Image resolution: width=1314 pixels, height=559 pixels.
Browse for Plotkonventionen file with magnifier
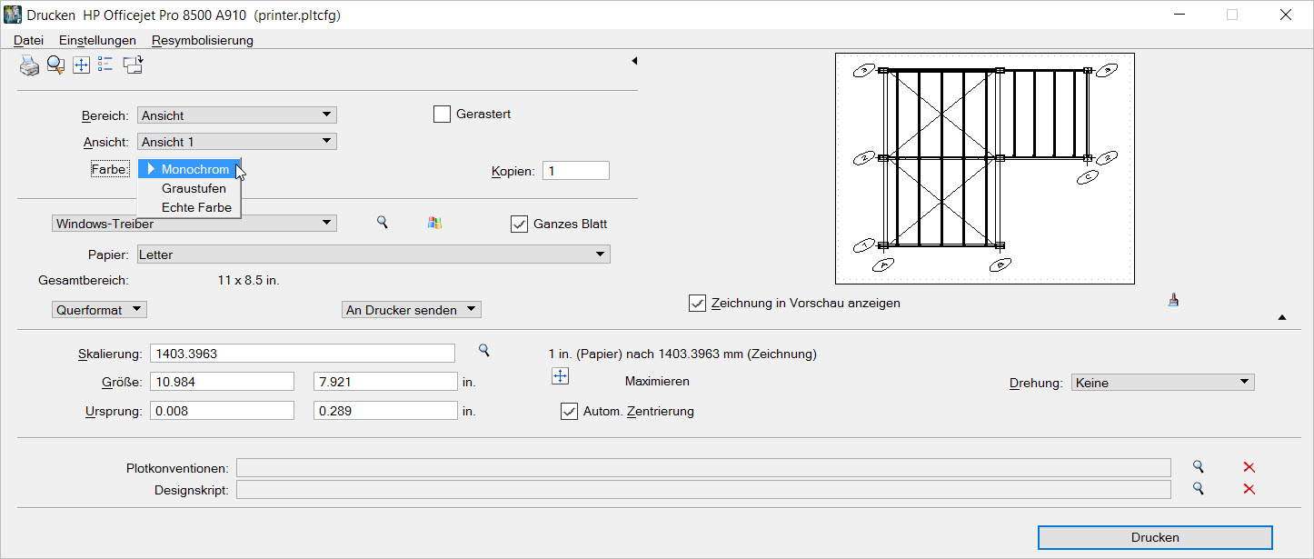pos(1199,466)
